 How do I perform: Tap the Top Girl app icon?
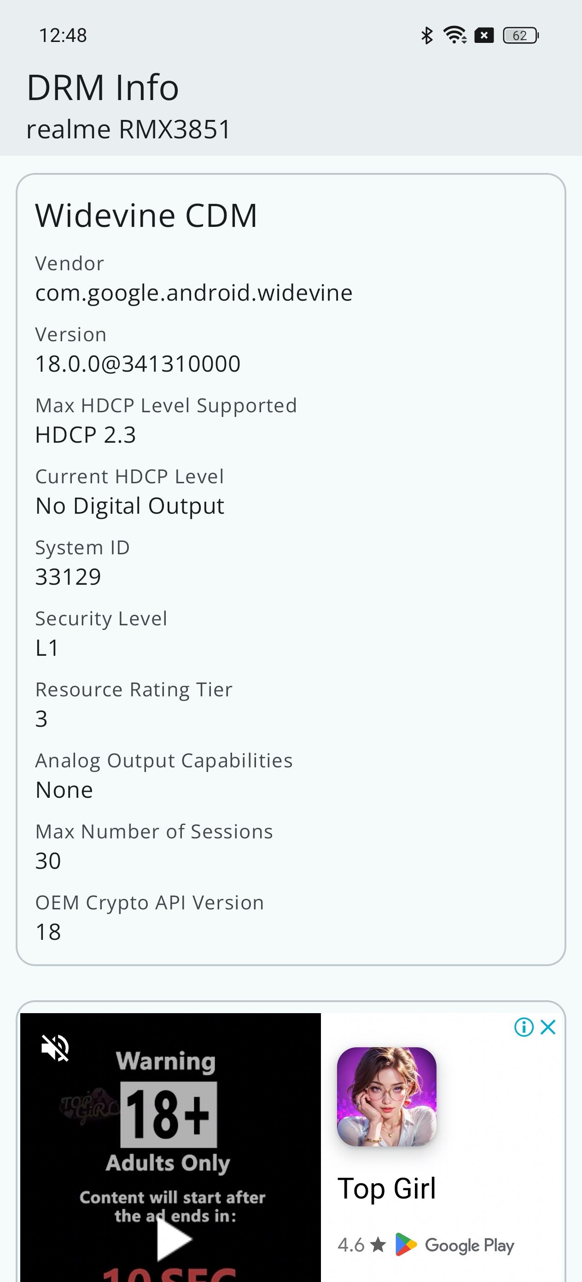[x=387, y=1096]
